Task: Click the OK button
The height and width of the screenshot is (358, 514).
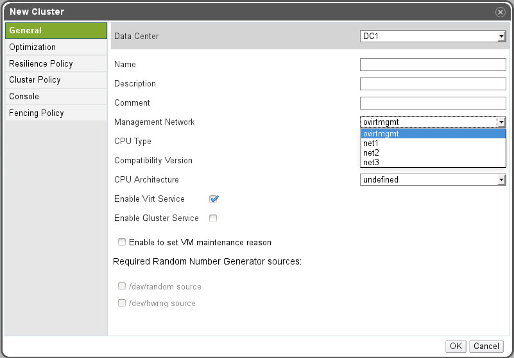Action: [456, 346]
